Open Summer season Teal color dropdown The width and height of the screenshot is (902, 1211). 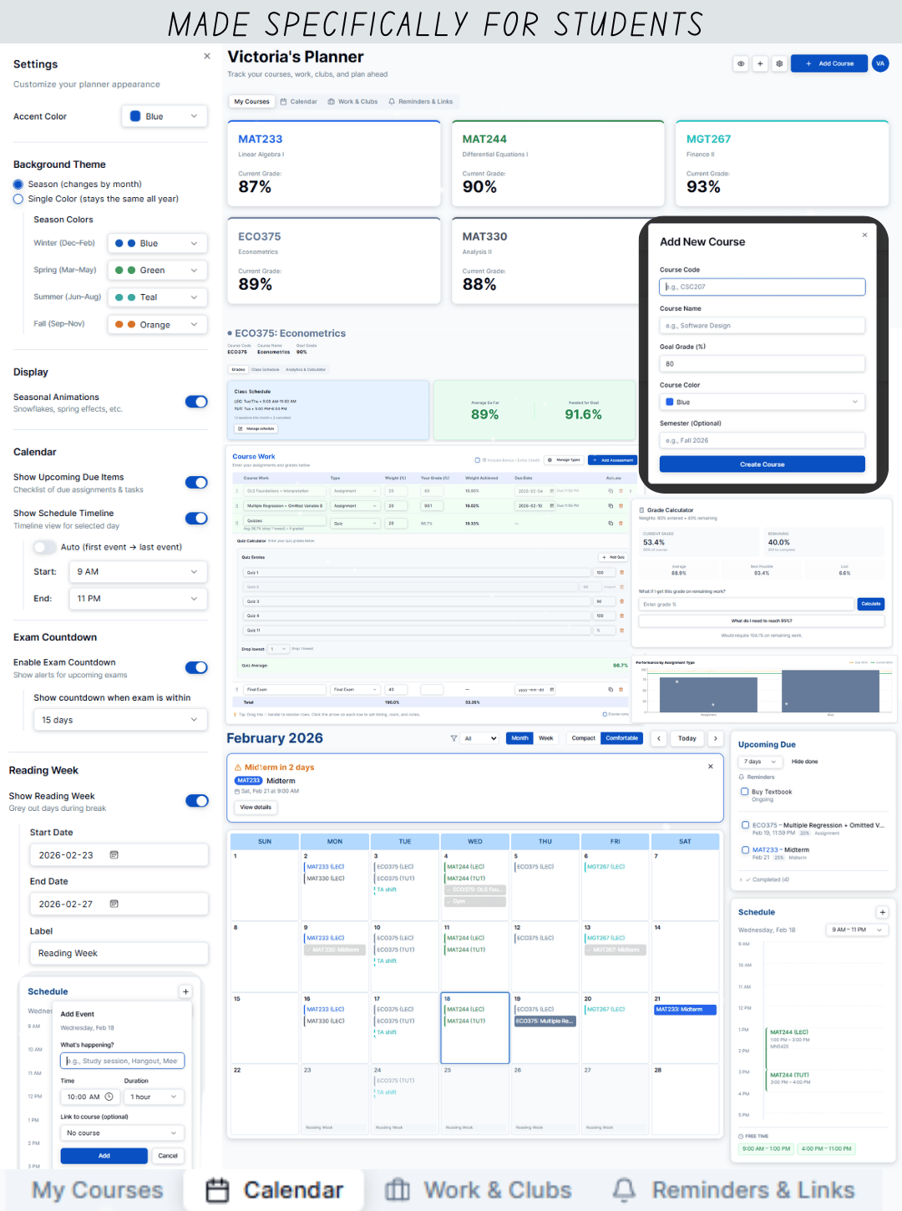point(158,297)
